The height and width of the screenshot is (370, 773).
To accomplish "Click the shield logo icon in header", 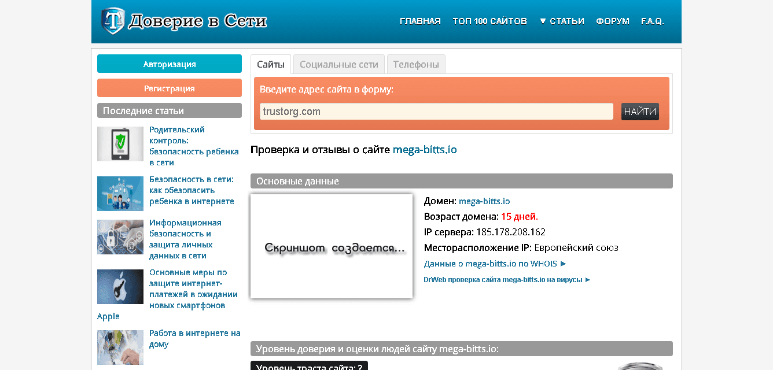I will pyautogui.click(x=113, y=21).
